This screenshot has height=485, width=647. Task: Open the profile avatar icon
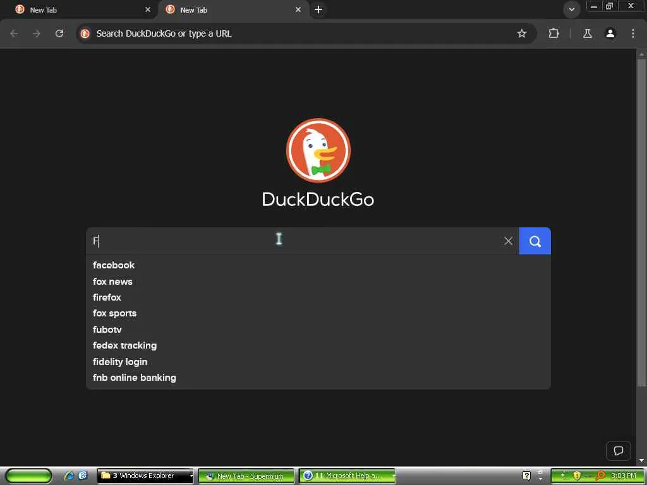[x=610, y=33]
